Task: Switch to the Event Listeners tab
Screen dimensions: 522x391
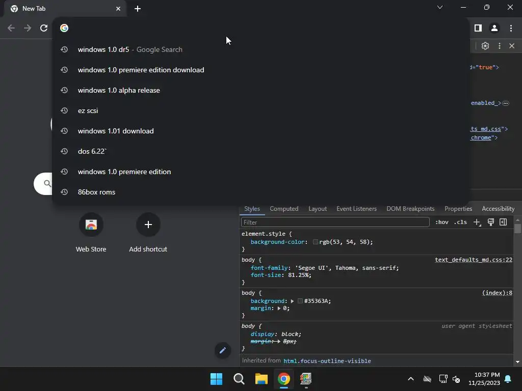Action: (356, 209)
